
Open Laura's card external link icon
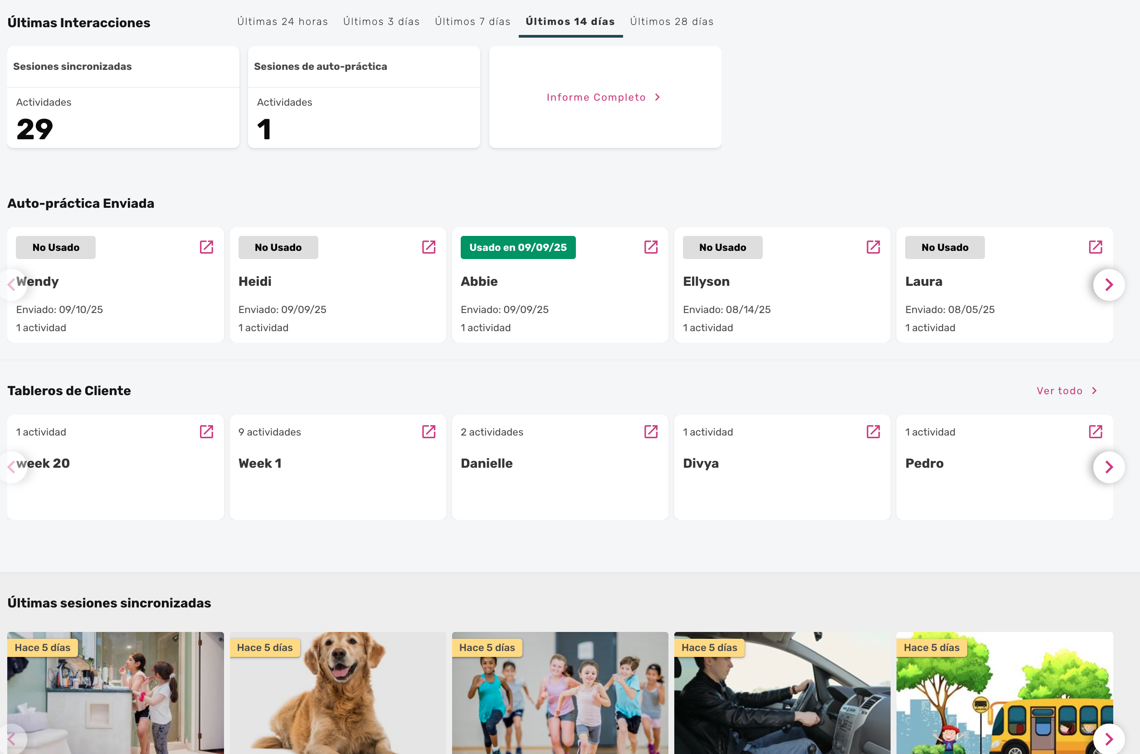coord(1095,247)
